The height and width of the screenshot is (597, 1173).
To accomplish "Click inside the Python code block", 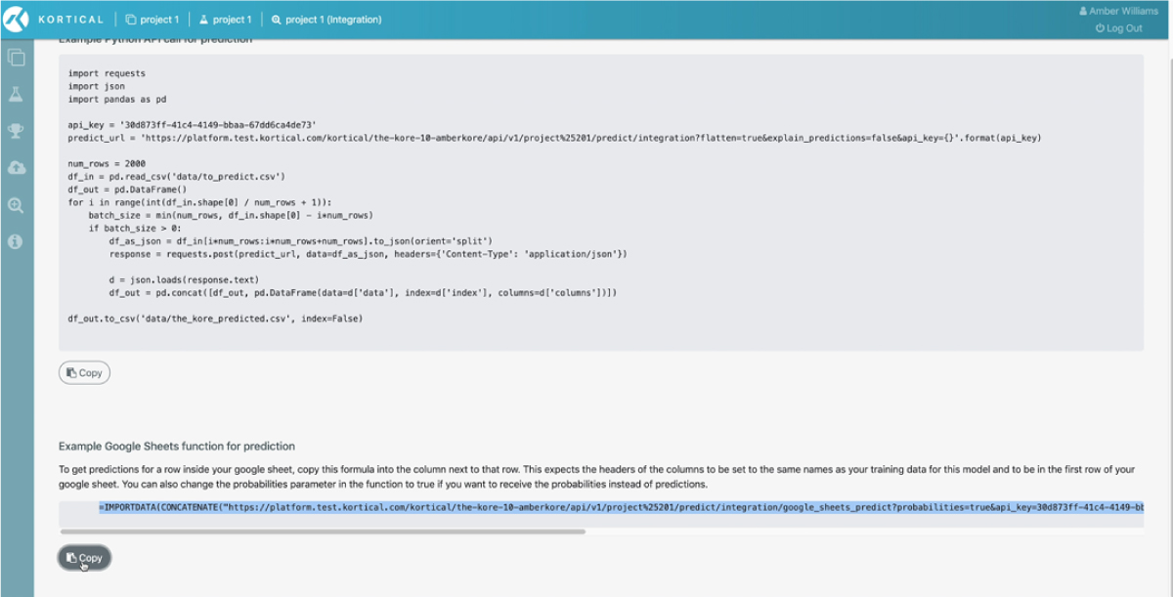I will (x=601, y=202).
